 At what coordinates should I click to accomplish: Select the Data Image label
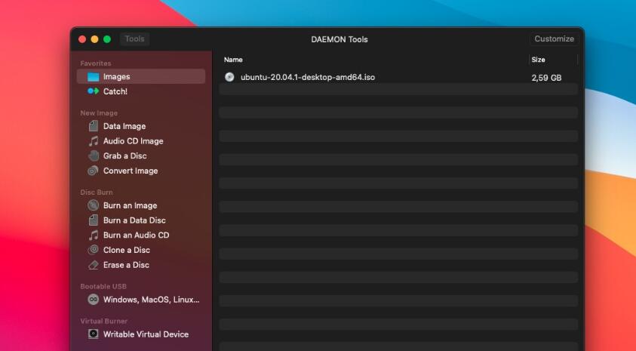(x=124, y=126)
